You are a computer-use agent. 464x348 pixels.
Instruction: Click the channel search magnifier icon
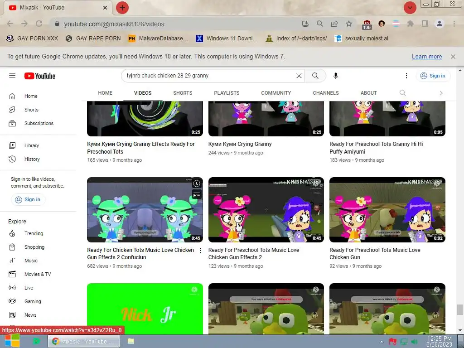tap(402, 93)
